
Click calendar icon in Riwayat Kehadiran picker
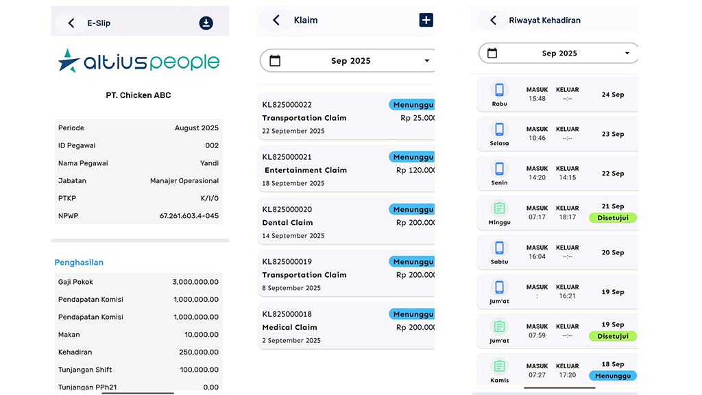pos(492,53)
